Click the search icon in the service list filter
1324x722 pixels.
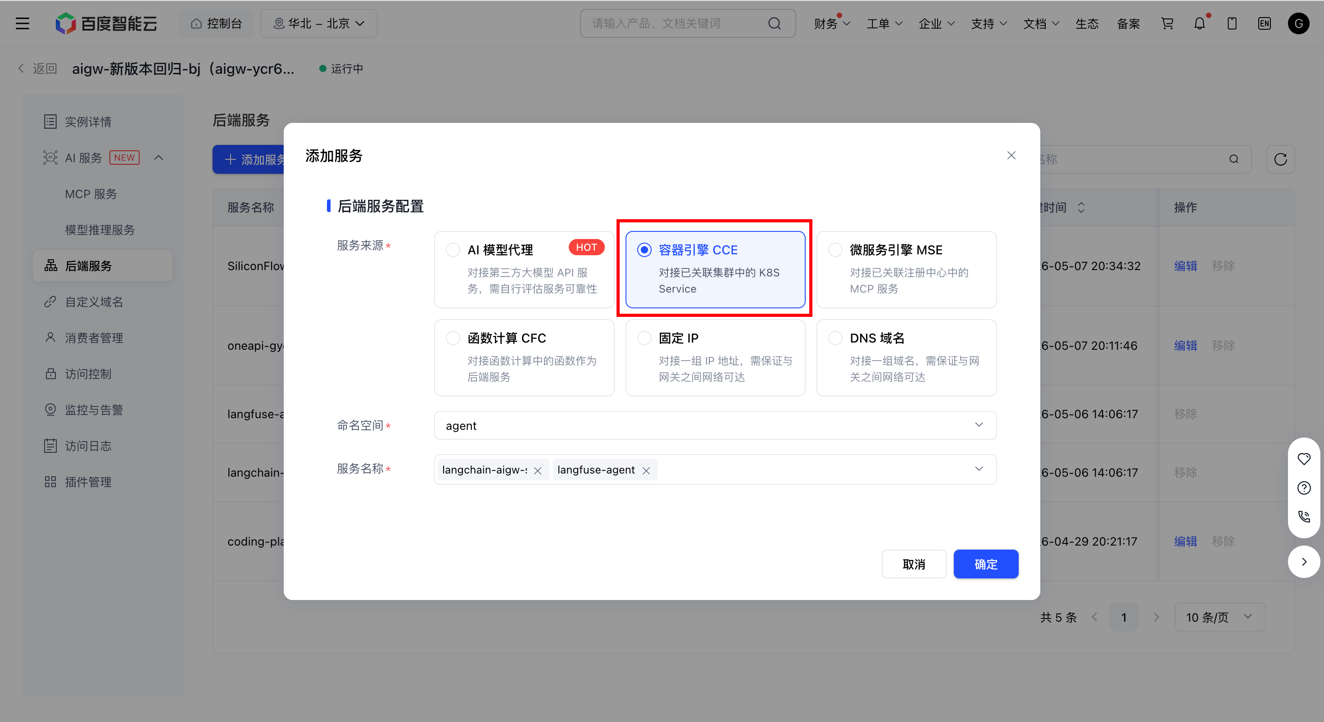pos(1234,159)
